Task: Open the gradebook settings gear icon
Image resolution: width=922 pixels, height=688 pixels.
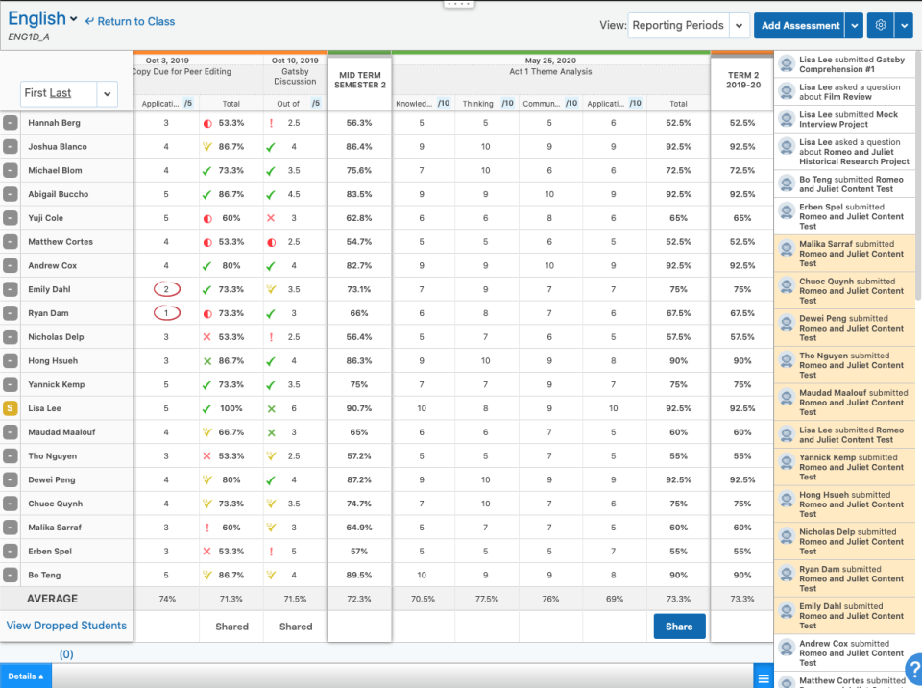Action: tap(880, 25)
